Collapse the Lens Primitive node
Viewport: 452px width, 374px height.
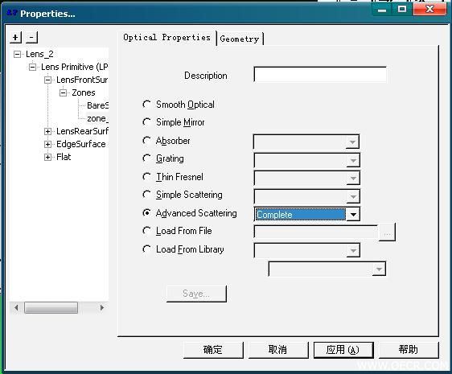[x=33, y=67]
